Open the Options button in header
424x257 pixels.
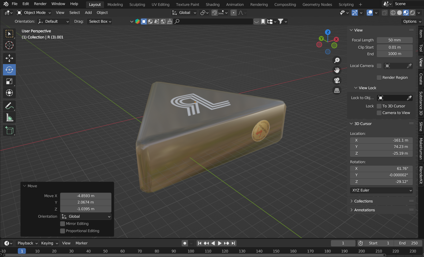[412, 21]
